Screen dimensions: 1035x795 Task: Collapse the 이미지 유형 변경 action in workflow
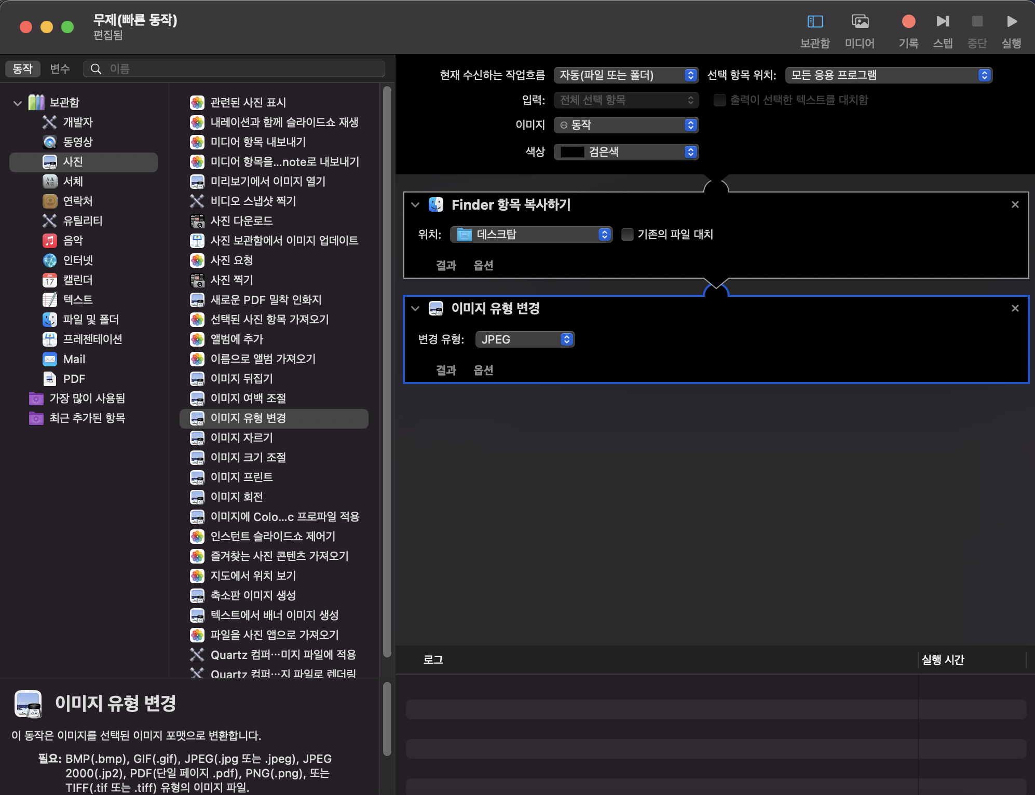point(415,309)
